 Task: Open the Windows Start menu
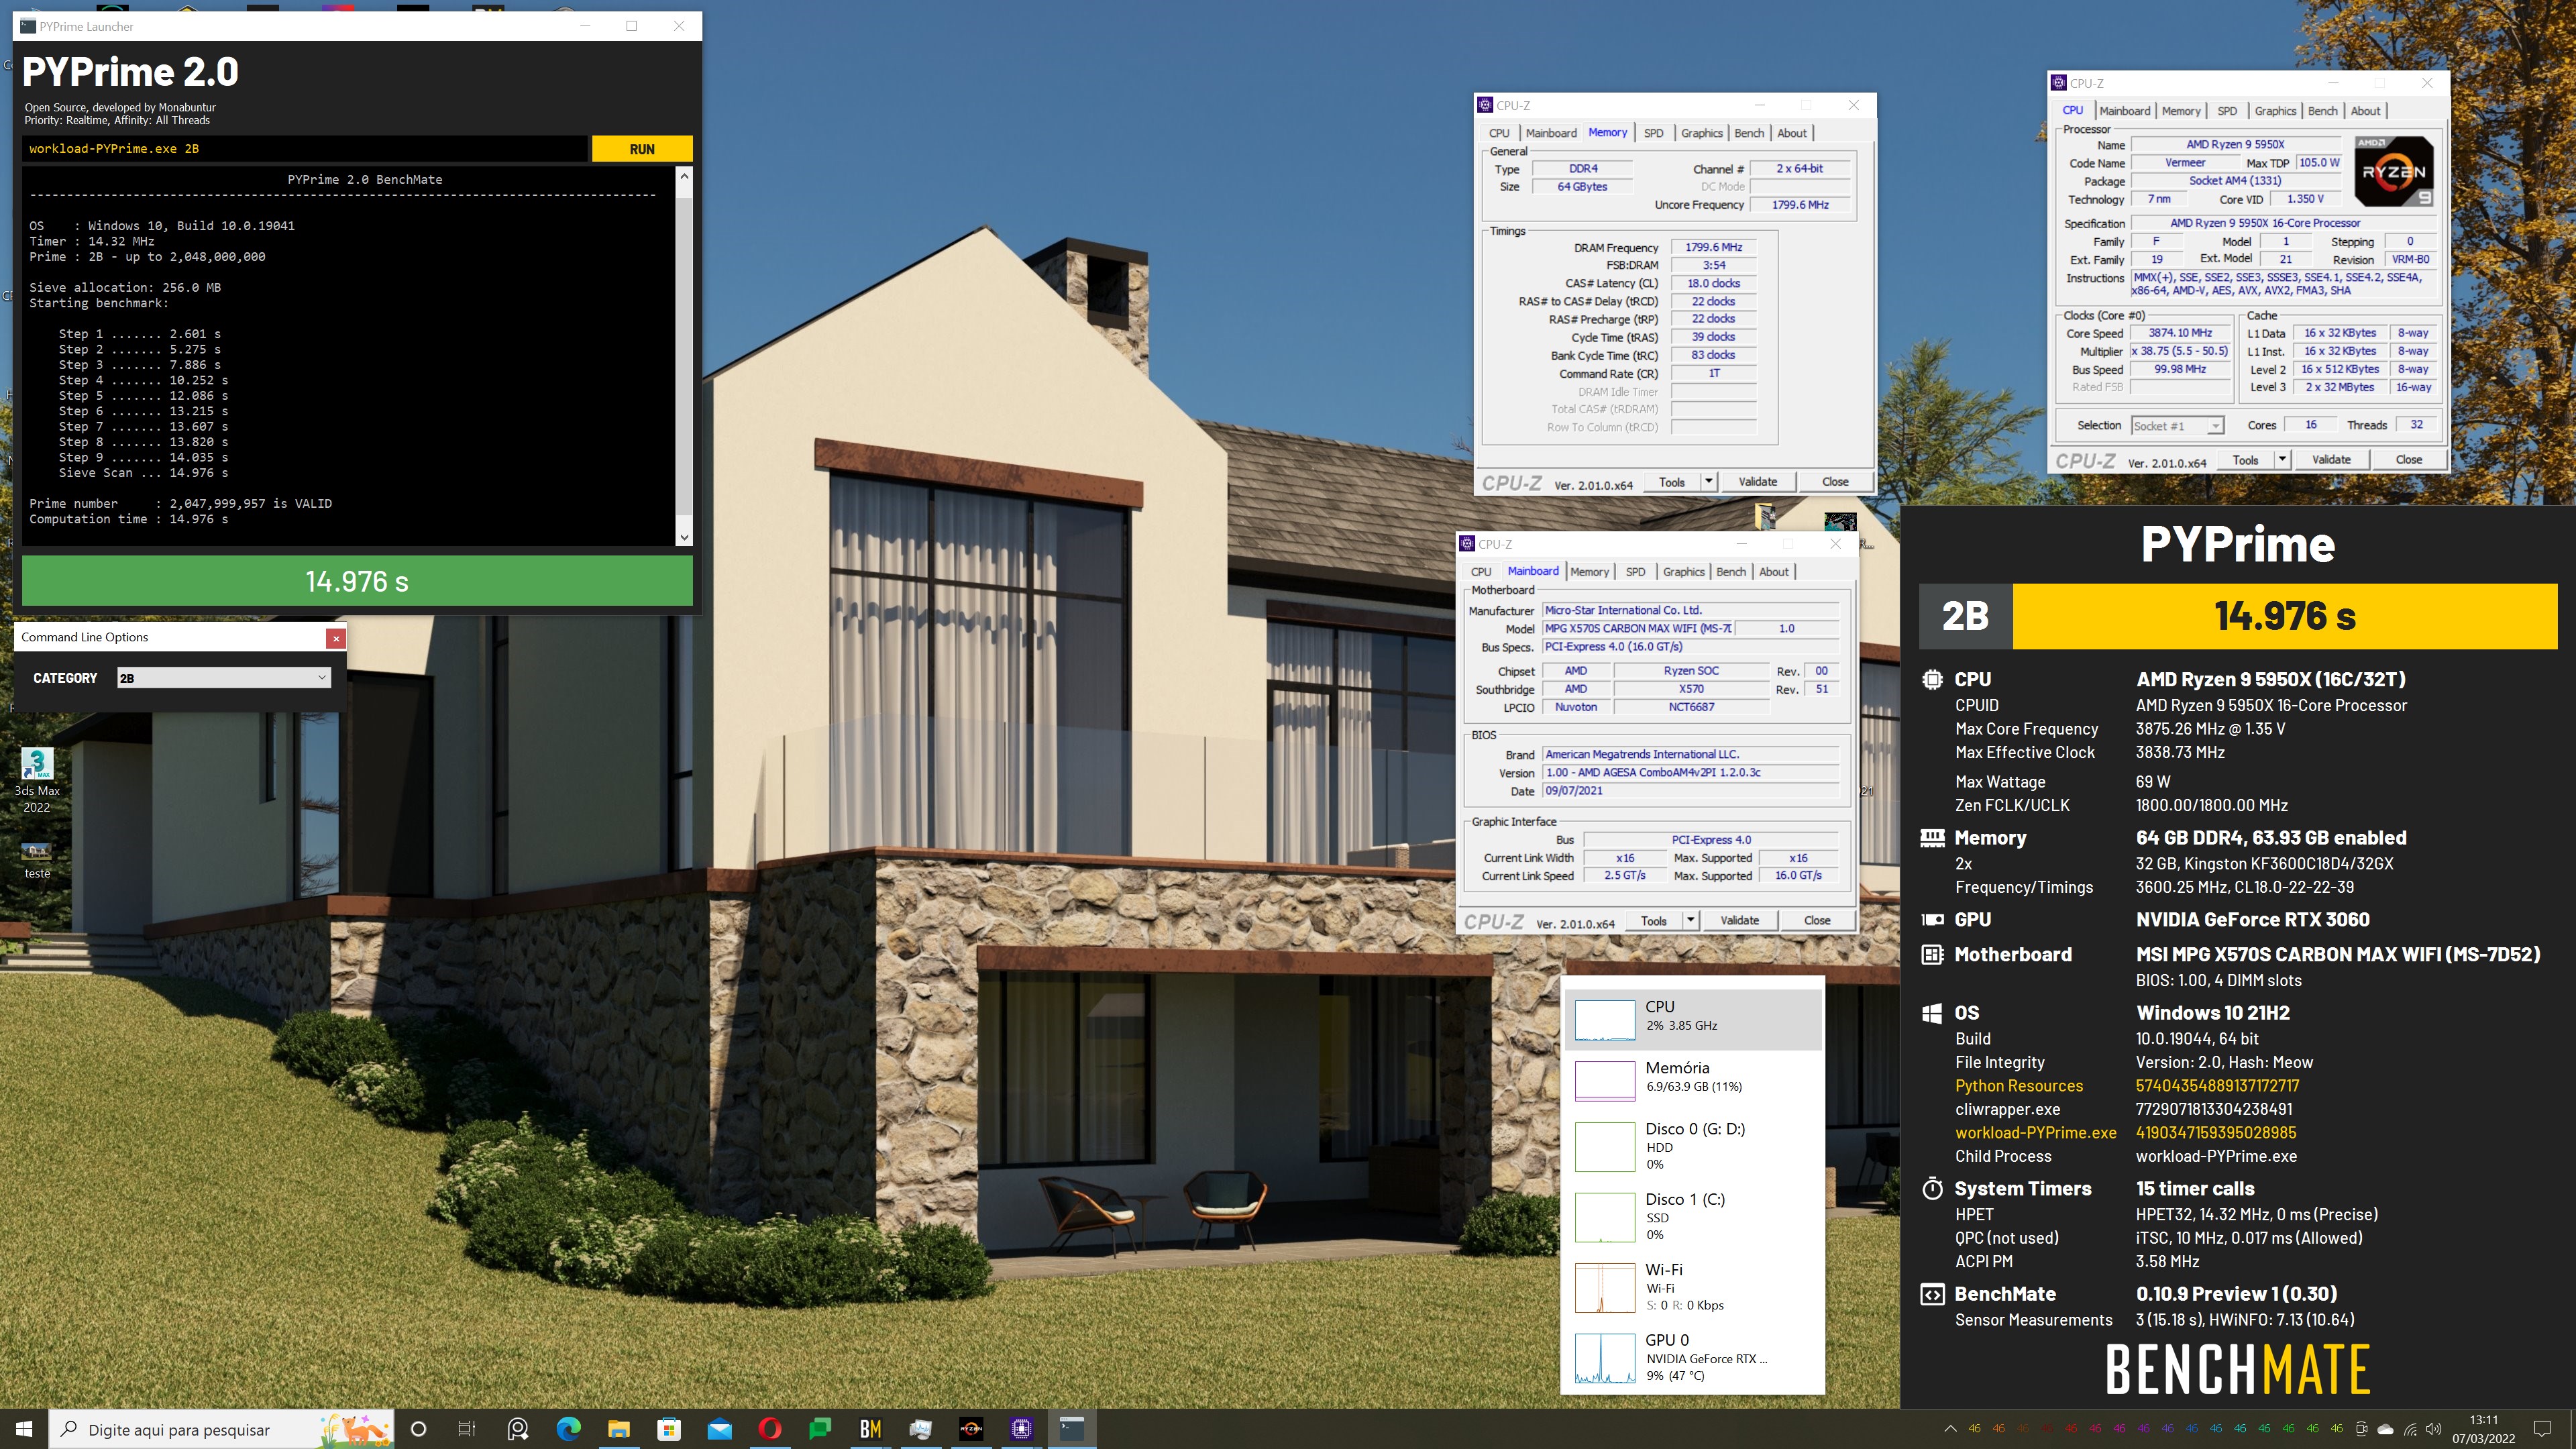pyautogui.click(x=24, y=1429)
